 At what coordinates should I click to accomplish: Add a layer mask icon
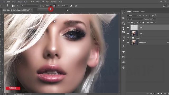154,94
